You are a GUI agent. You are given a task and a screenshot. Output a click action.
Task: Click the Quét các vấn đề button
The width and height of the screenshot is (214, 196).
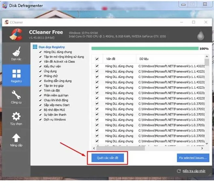coord(108,158)
